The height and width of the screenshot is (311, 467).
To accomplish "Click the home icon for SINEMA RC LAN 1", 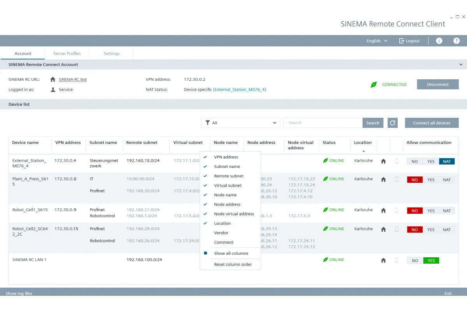I will pos(383,260).
